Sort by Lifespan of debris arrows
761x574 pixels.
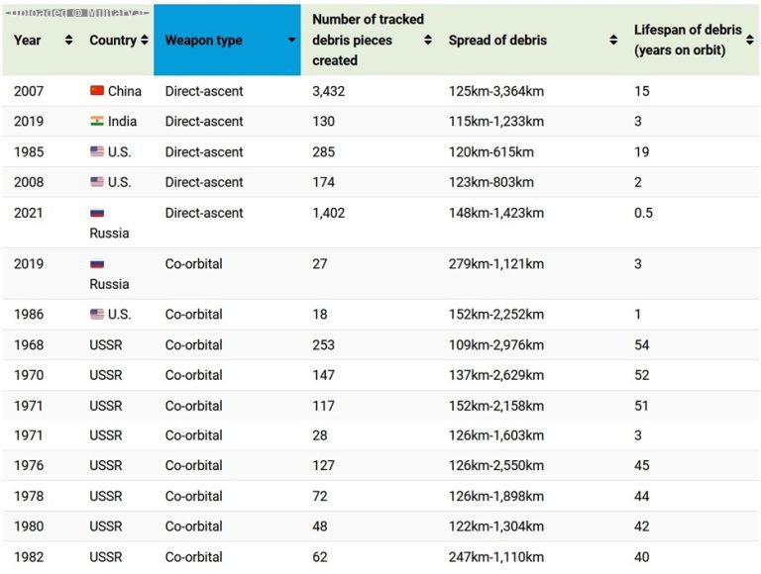pyautogui.click(x=750, y=40)
